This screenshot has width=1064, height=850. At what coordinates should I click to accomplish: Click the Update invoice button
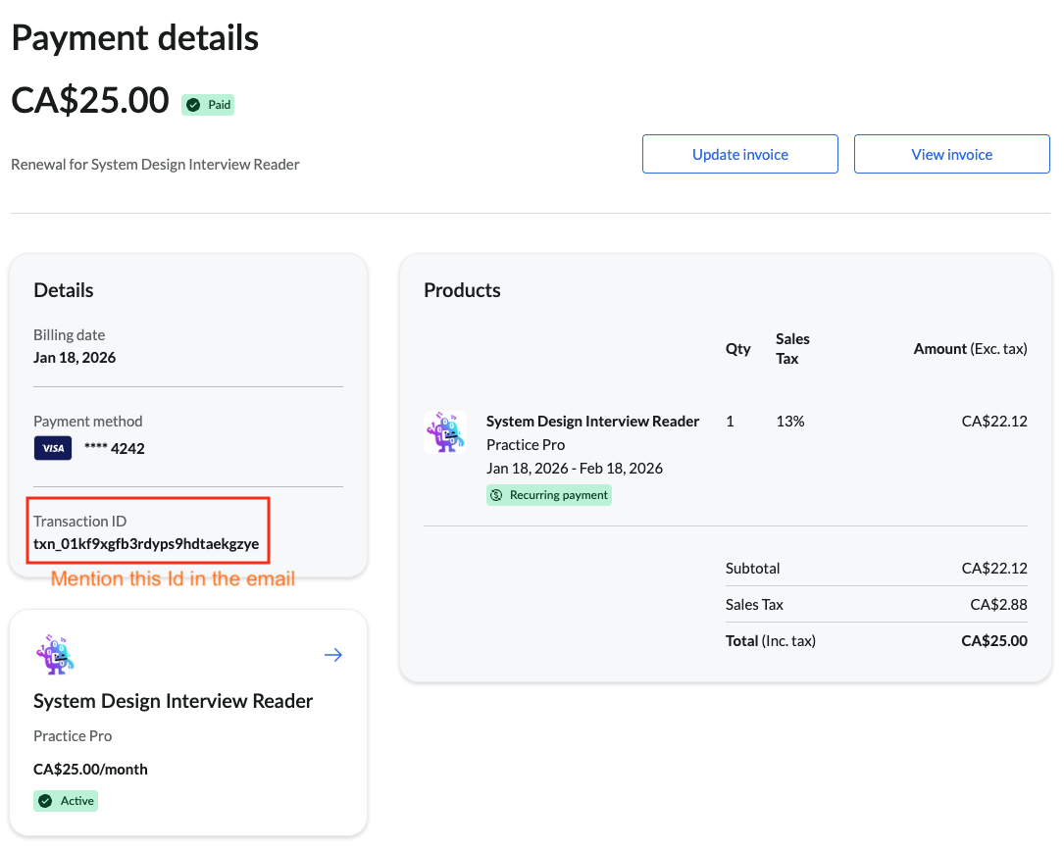pyautogui.click(x=739, y=154)
